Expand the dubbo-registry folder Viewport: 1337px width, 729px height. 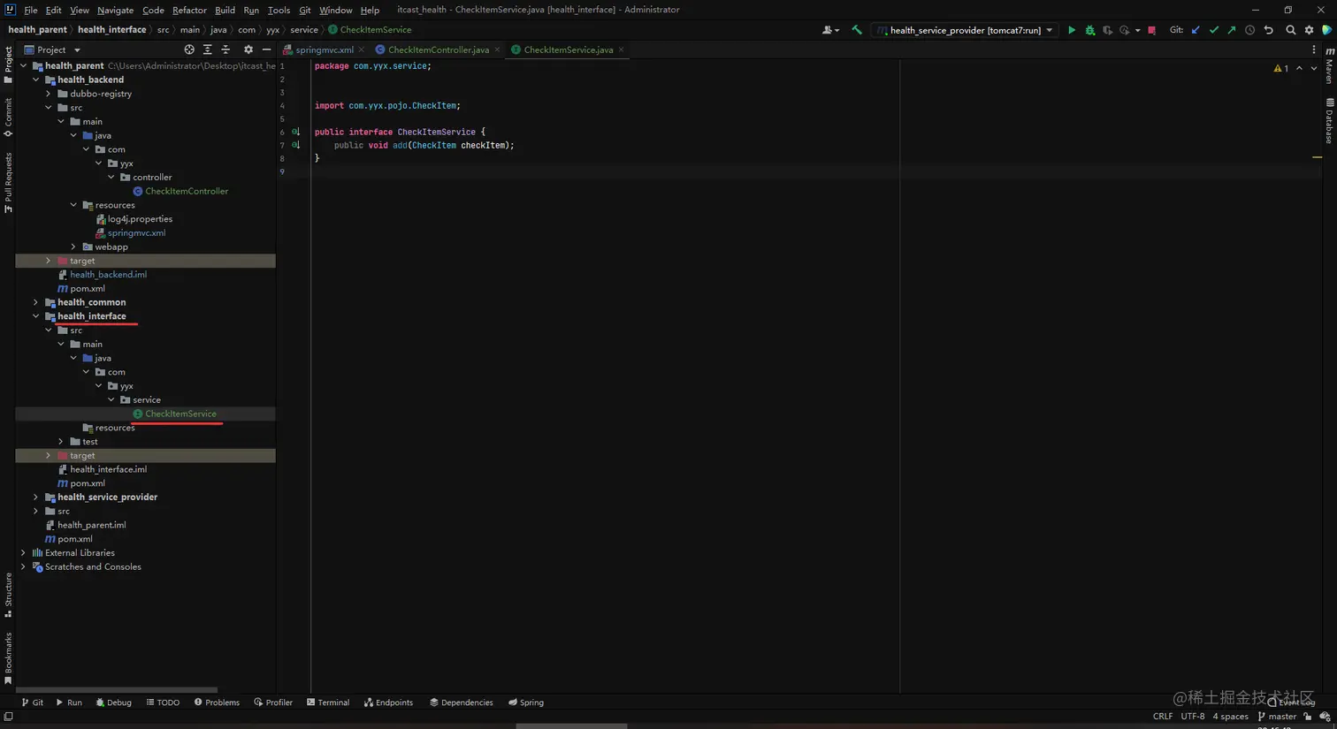[49, 94]
